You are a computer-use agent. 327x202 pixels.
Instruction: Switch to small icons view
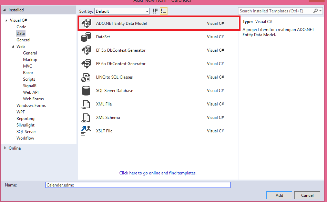point(156,11)
